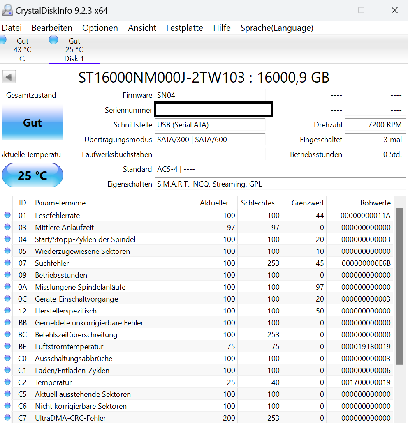Click the drive title ST16000NM000J-2TW103

point(204,77)
